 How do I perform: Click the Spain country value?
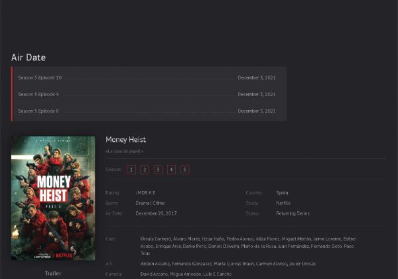click(x=282, y=193)
